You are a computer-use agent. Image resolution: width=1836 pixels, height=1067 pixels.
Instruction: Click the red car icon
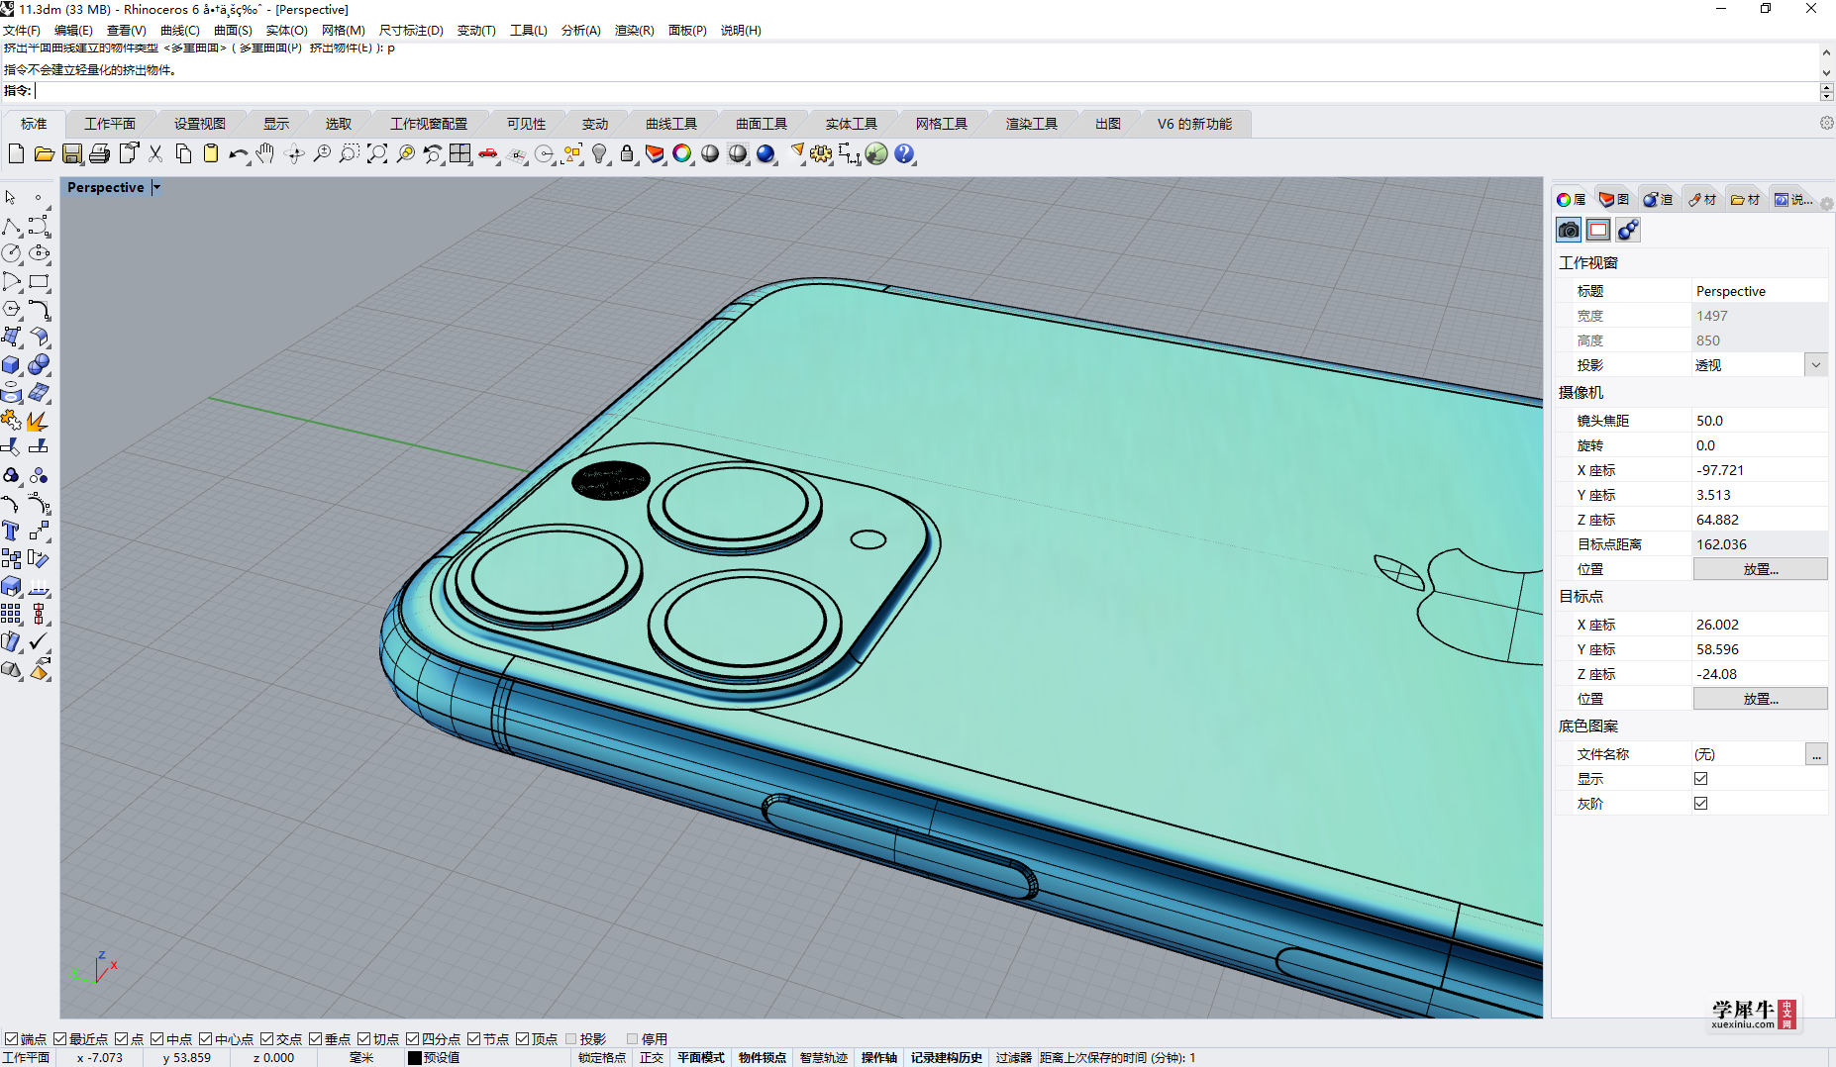[x=488, y=153]
